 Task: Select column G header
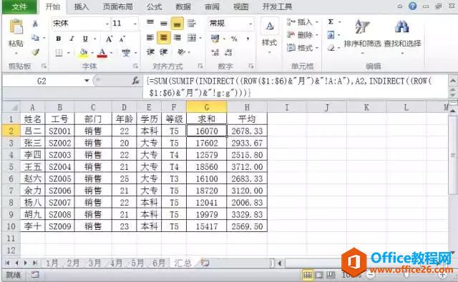207,107
